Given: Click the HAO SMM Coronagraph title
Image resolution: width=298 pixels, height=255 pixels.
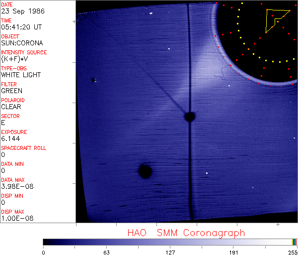Looking at the screenshot, I should click(186, 233).
